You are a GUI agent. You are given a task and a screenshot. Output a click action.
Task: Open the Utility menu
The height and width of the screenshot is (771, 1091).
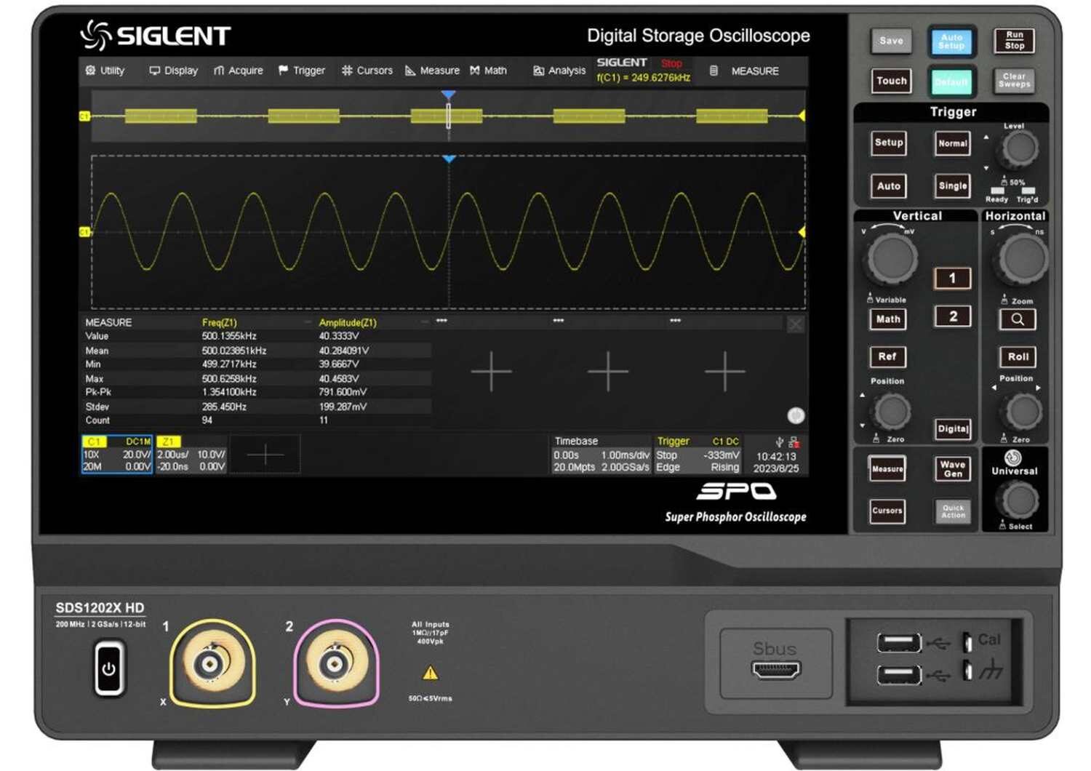(x=105, y=71)
